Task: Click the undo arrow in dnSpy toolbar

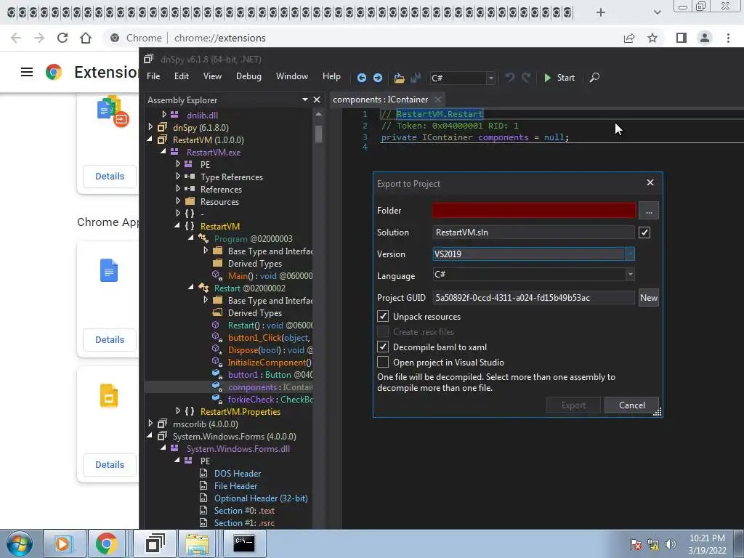Action: (x=509, y=77)
